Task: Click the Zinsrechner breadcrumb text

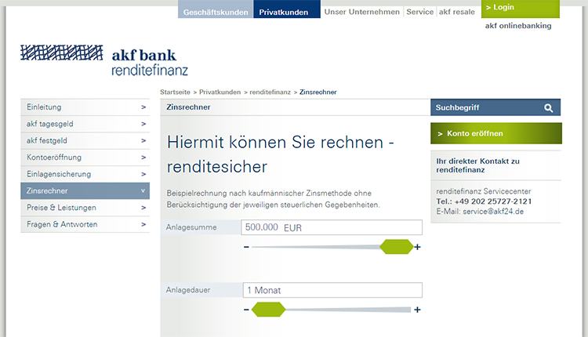Action: pyautogui.click(x=318, y=92)
